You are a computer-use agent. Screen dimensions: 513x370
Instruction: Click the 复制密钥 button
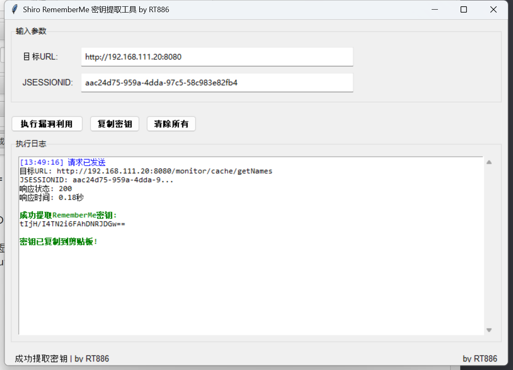(x=115, y=124)
